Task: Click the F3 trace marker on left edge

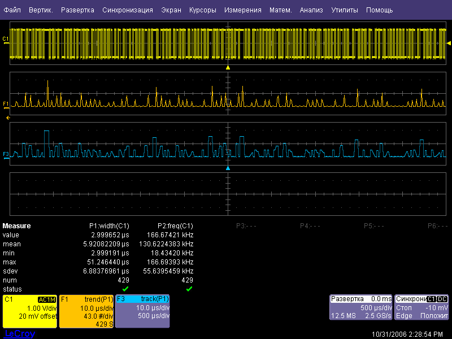Action: pyautogui.click(x=6, y=154)
